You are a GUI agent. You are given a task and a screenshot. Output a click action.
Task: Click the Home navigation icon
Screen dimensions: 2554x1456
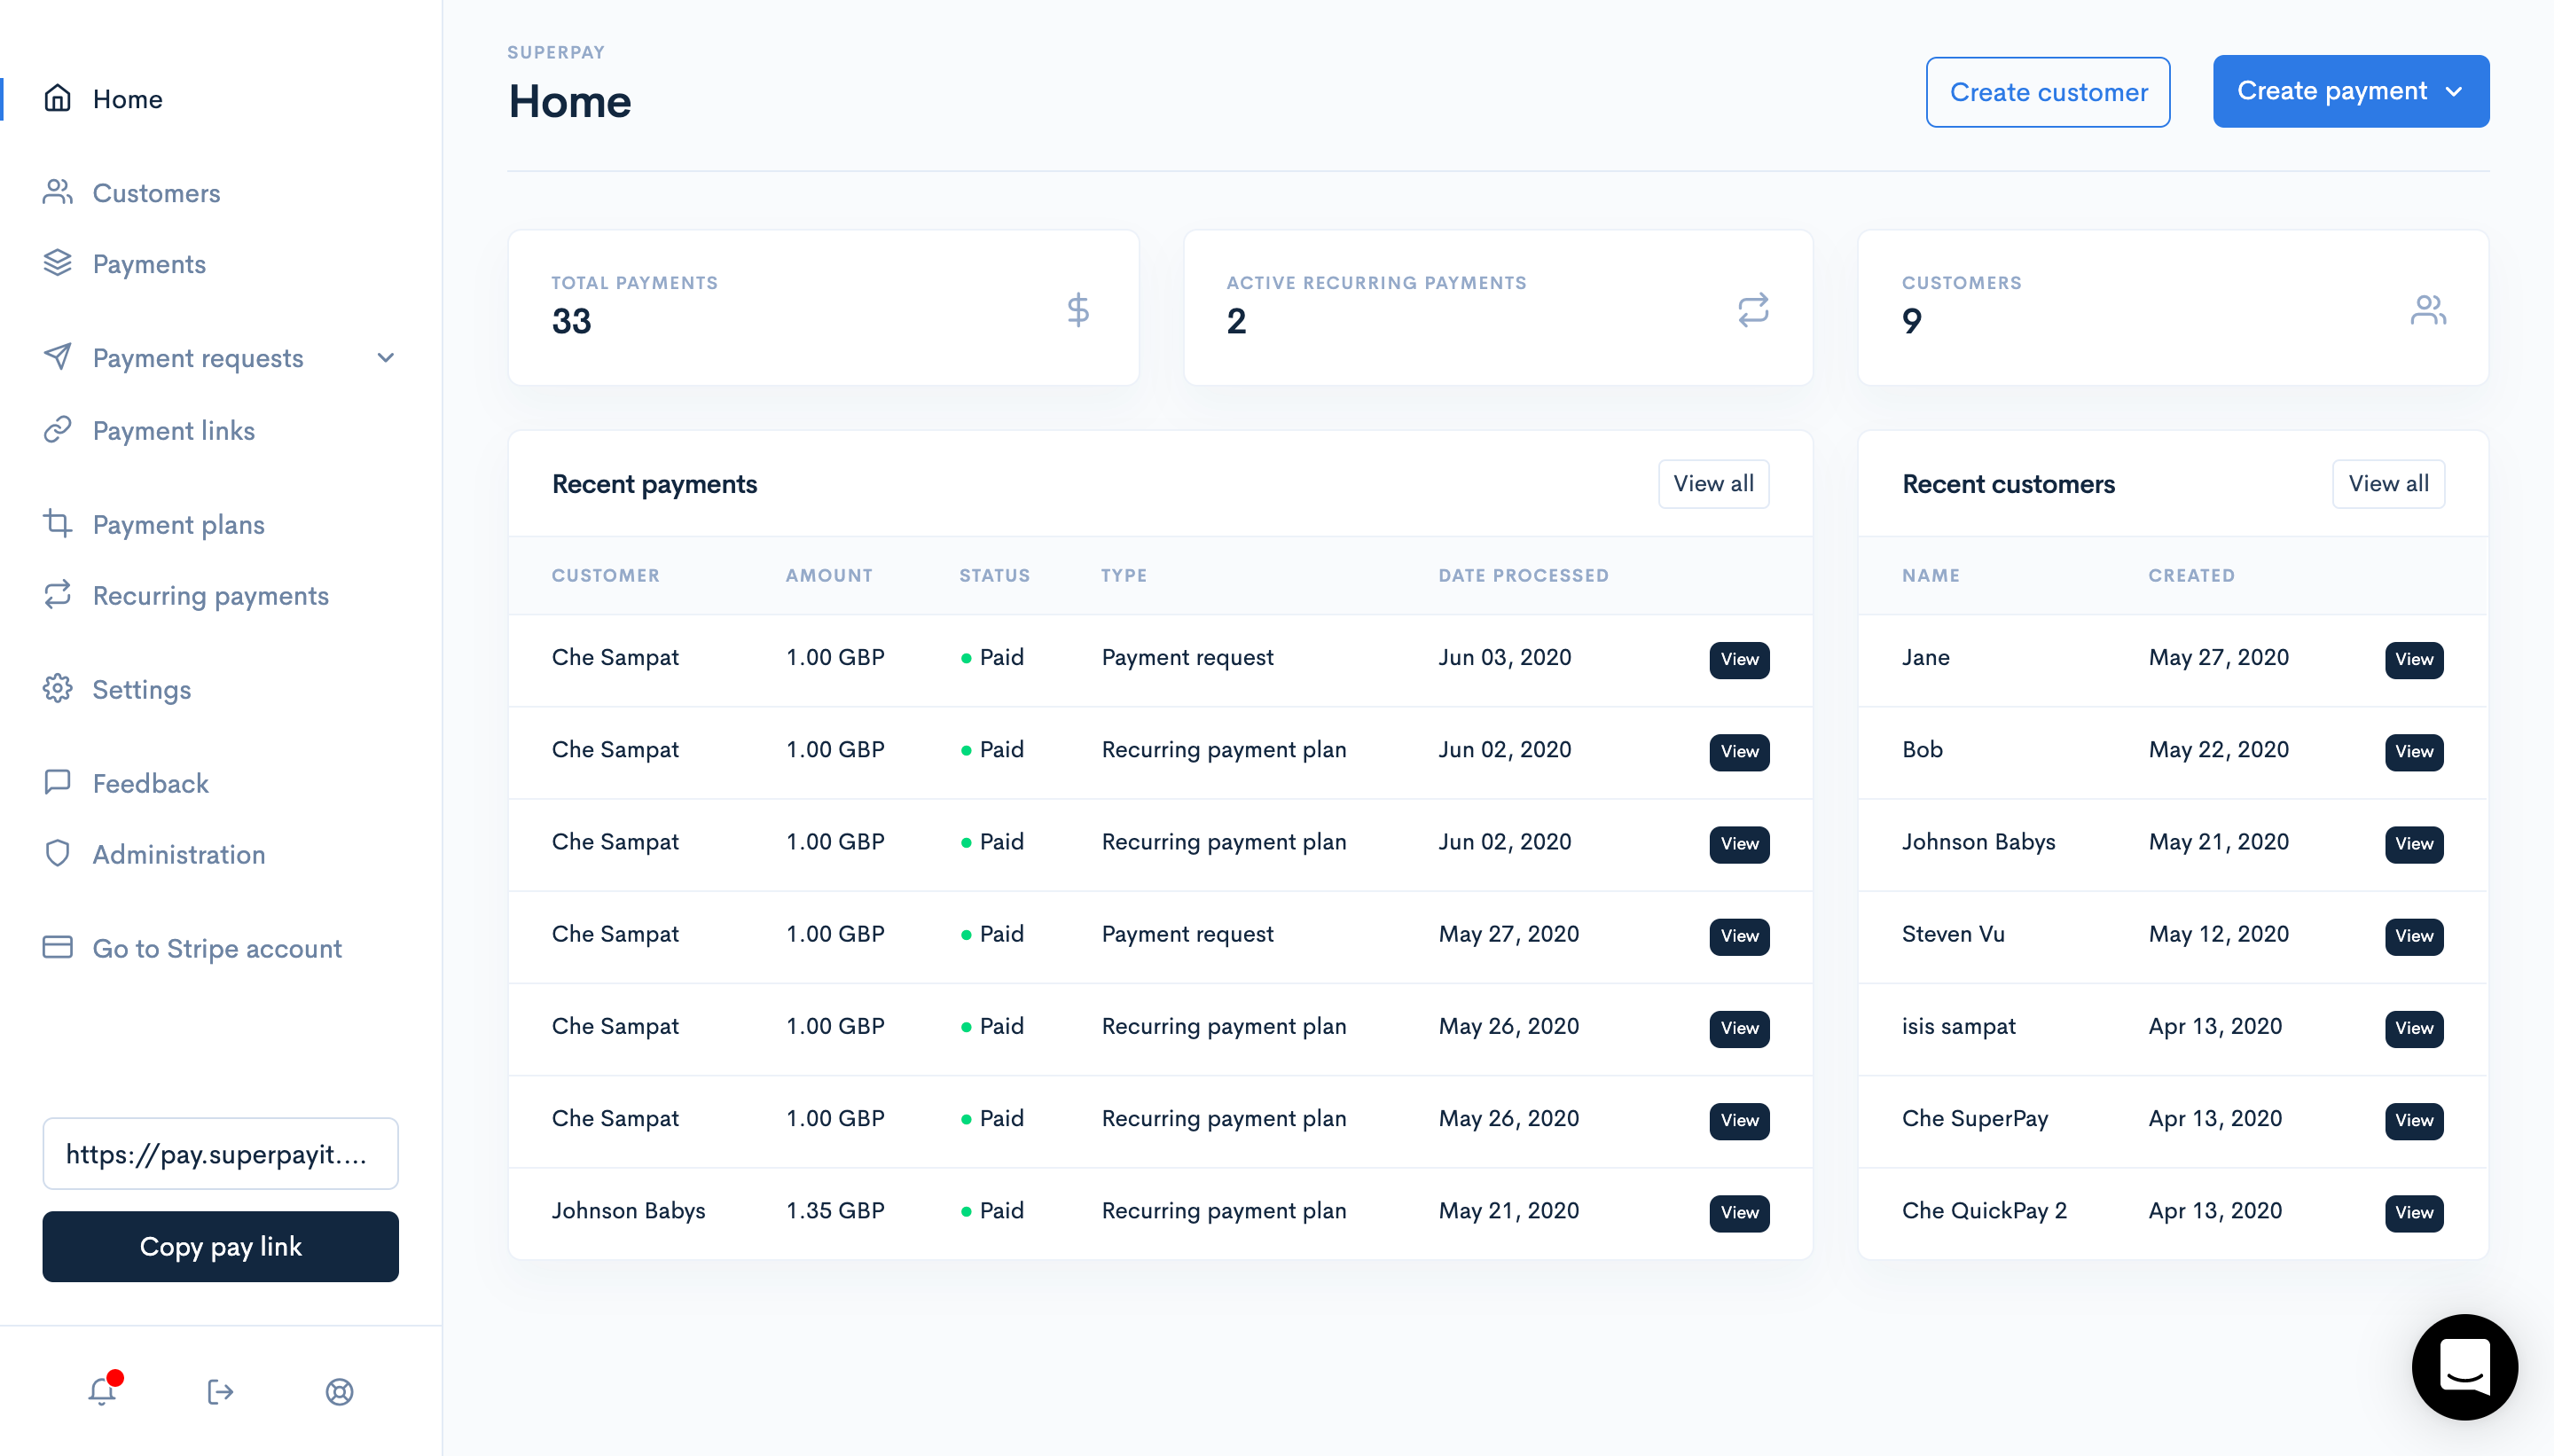tap(58, 97)
